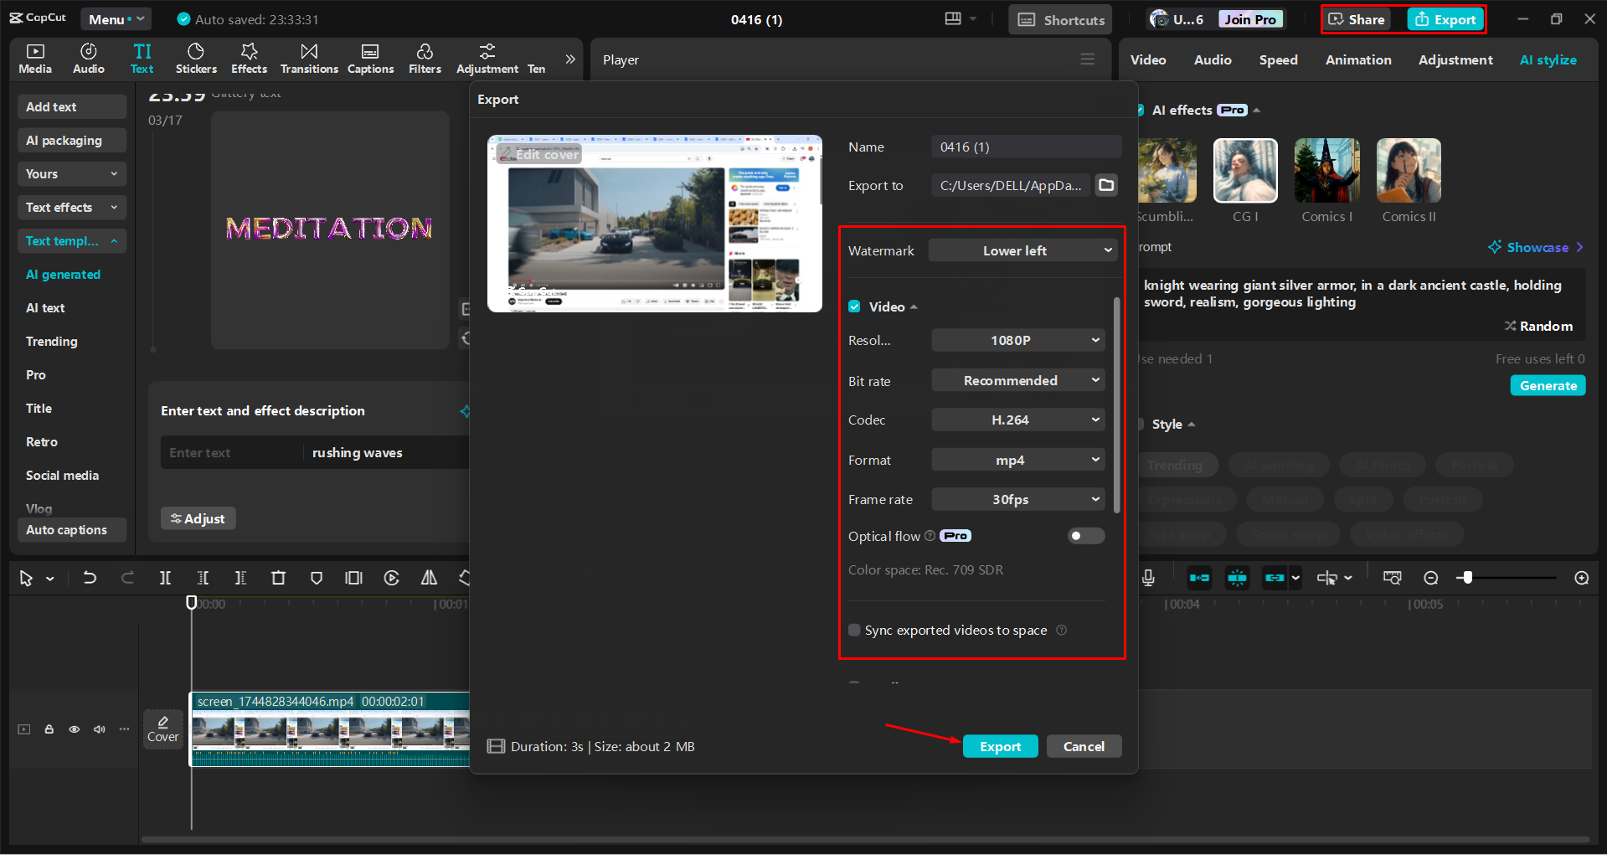Viewport: 1607px width, 855px height.
Task: Toggle auto snapping
Action: click(x=1237, y=578)
